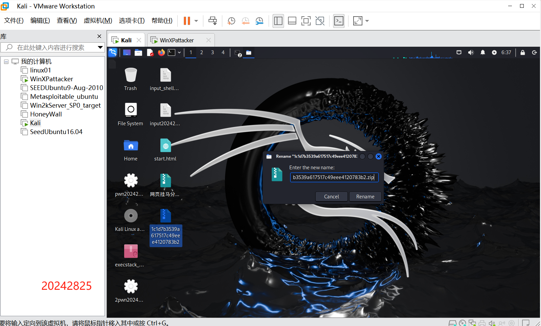Open the power options dropdown next to pause
Viewport: 541px width, 326px height.
pyautogui.click(x=196, y=21)
